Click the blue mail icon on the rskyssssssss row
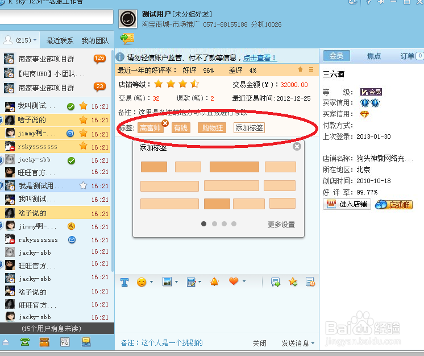424x356 pixels. (72, 239)
